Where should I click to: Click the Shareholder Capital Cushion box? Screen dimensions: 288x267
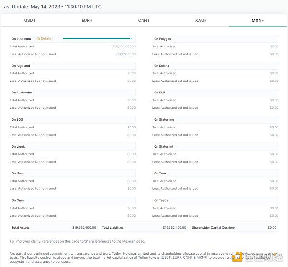[x=234, y=227]
